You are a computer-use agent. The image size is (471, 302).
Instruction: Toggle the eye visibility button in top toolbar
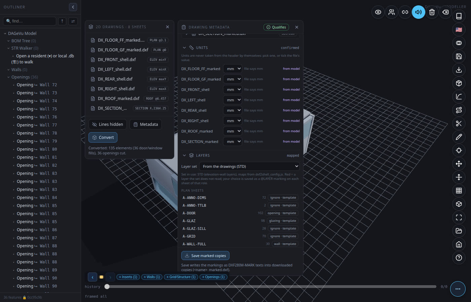click(378, 12)
